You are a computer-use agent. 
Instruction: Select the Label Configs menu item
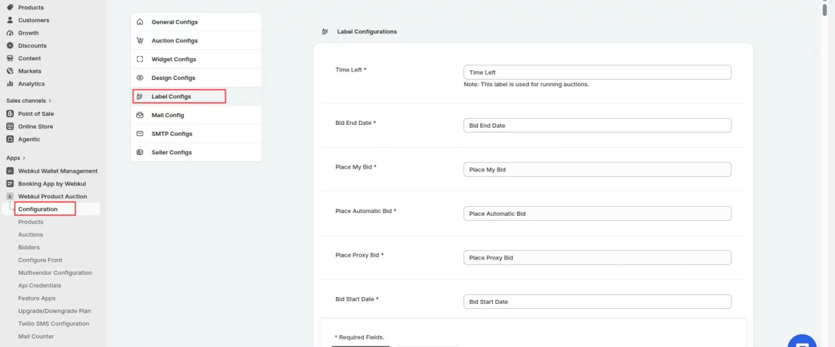pyautogui.click(x=196, y=96)
